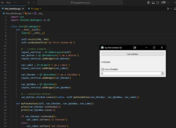
Task: Click the 'is Checked' label in Qt window
Action: click(105, 62)
